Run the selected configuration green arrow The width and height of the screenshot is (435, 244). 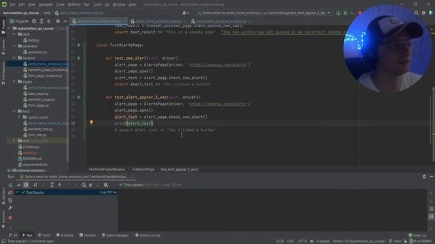coord(338,13)
